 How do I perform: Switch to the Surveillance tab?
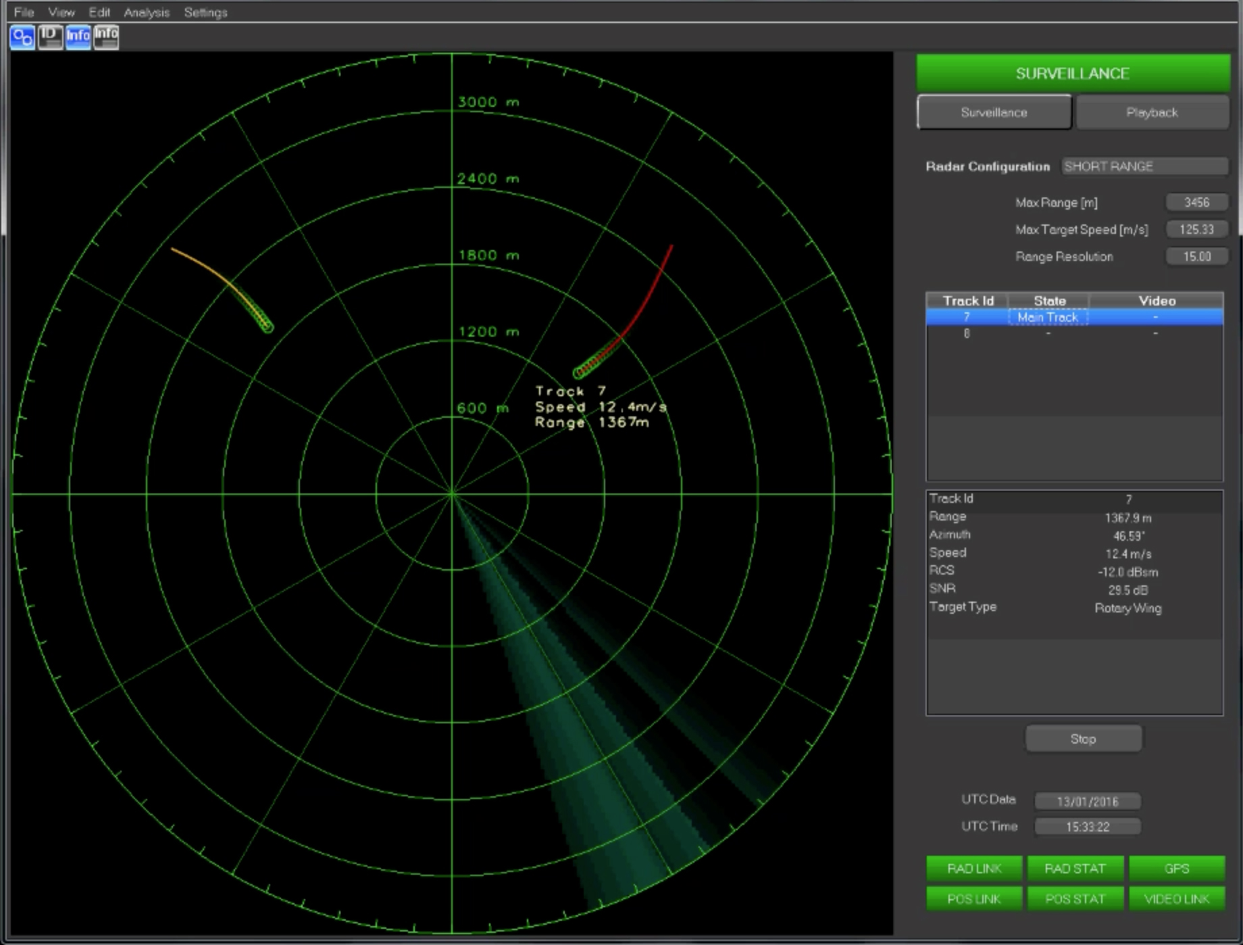tap(993, 112)
